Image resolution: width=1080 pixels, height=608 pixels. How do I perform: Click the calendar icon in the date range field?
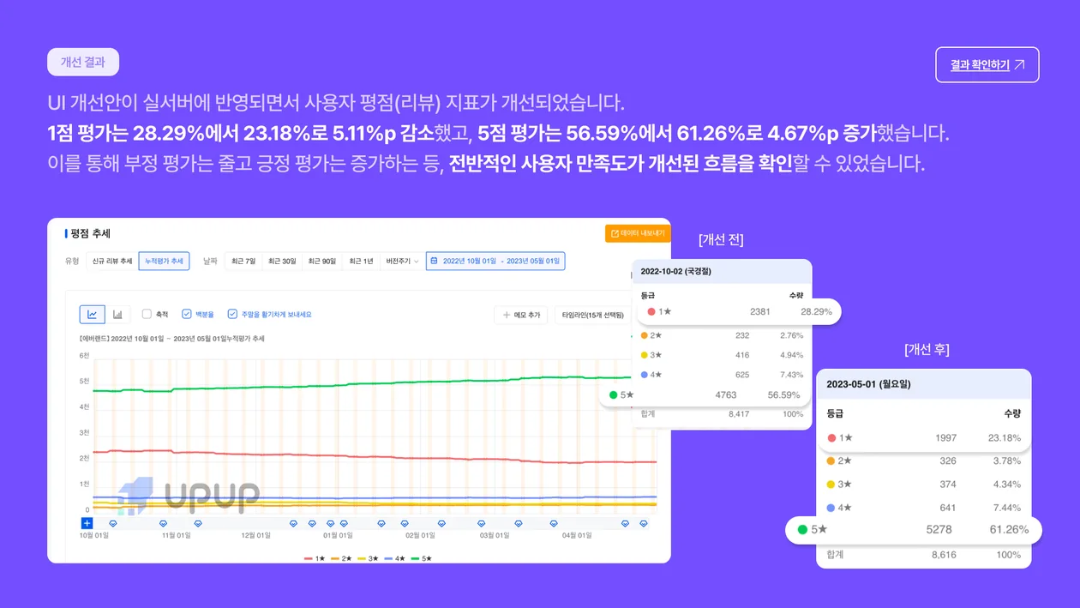coord(435,261)
